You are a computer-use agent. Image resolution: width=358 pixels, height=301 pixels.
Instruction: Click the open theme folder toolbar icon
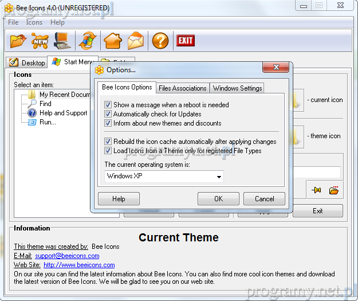(x=18, y=41)
